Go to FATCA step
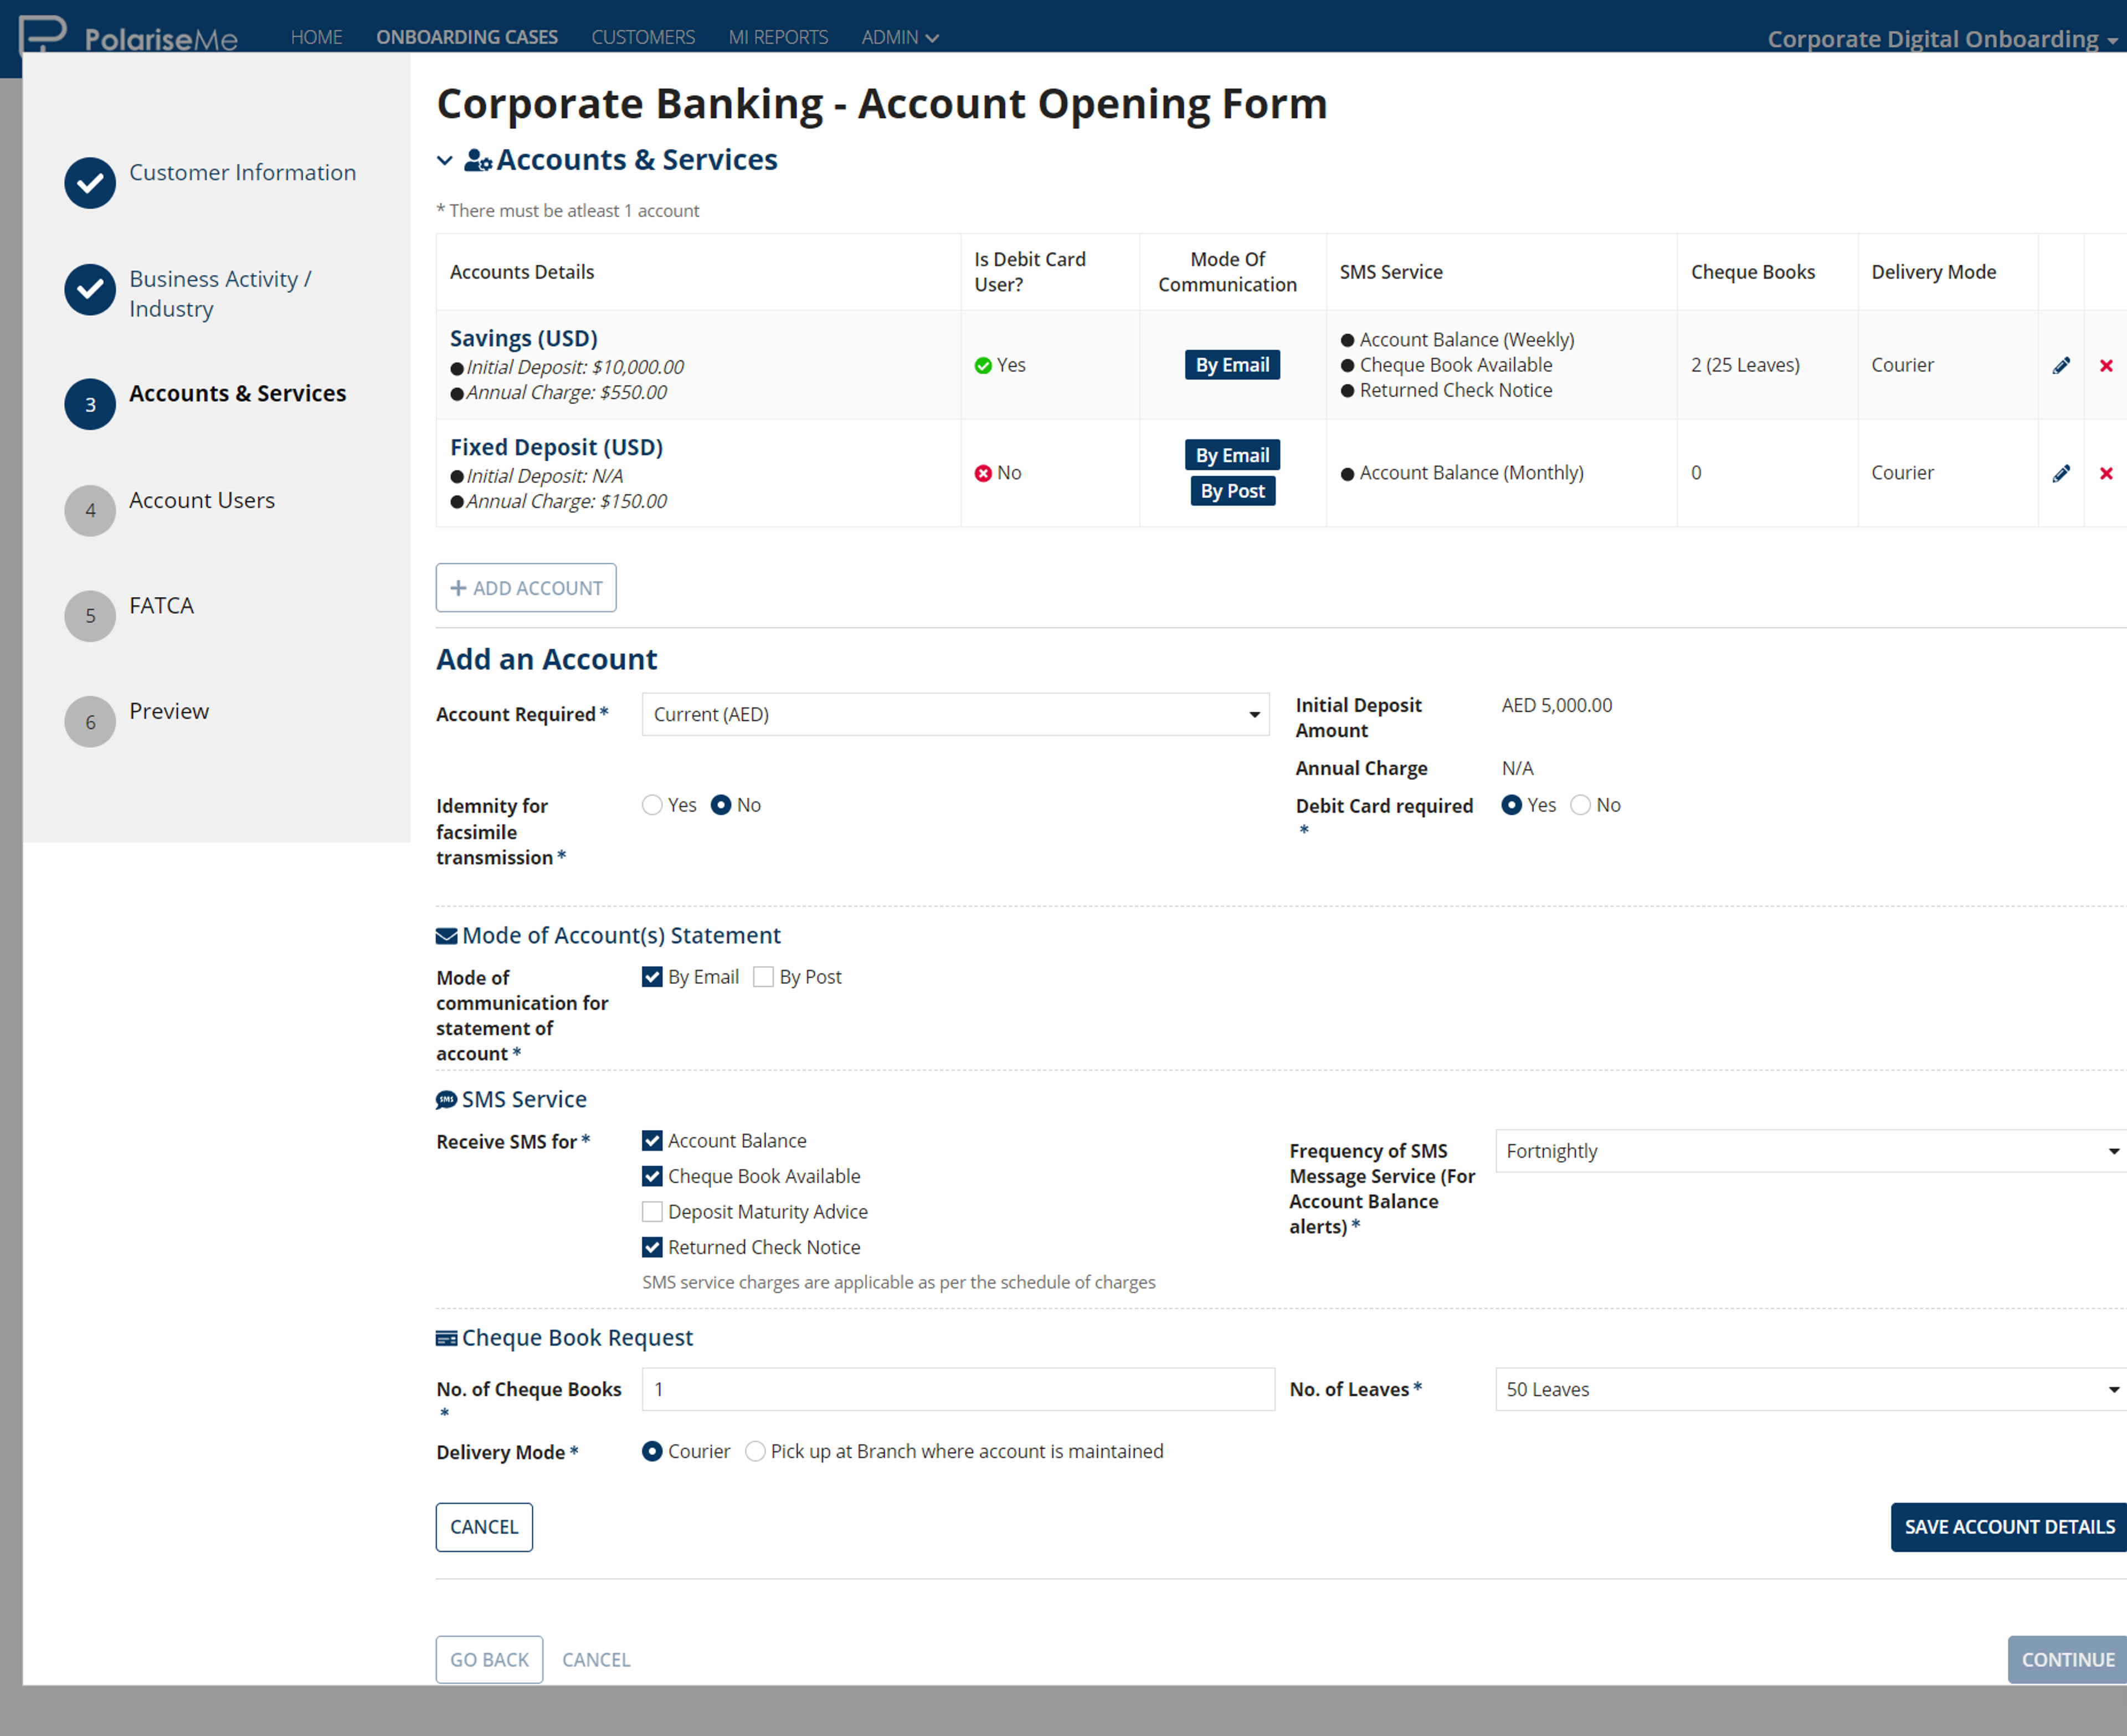The image size is (2127, 1736). (x=161, y=605)
